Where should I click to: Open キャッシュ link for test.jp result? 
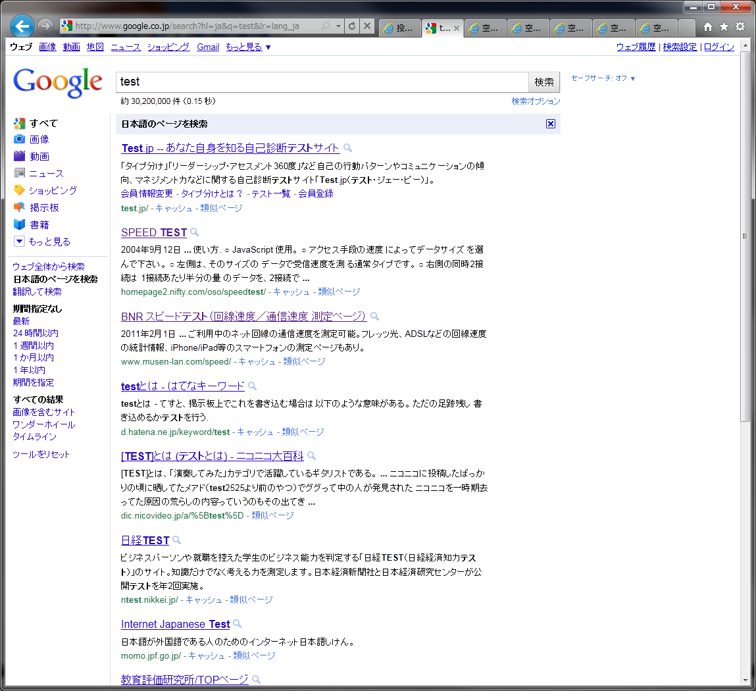point(174,209)
